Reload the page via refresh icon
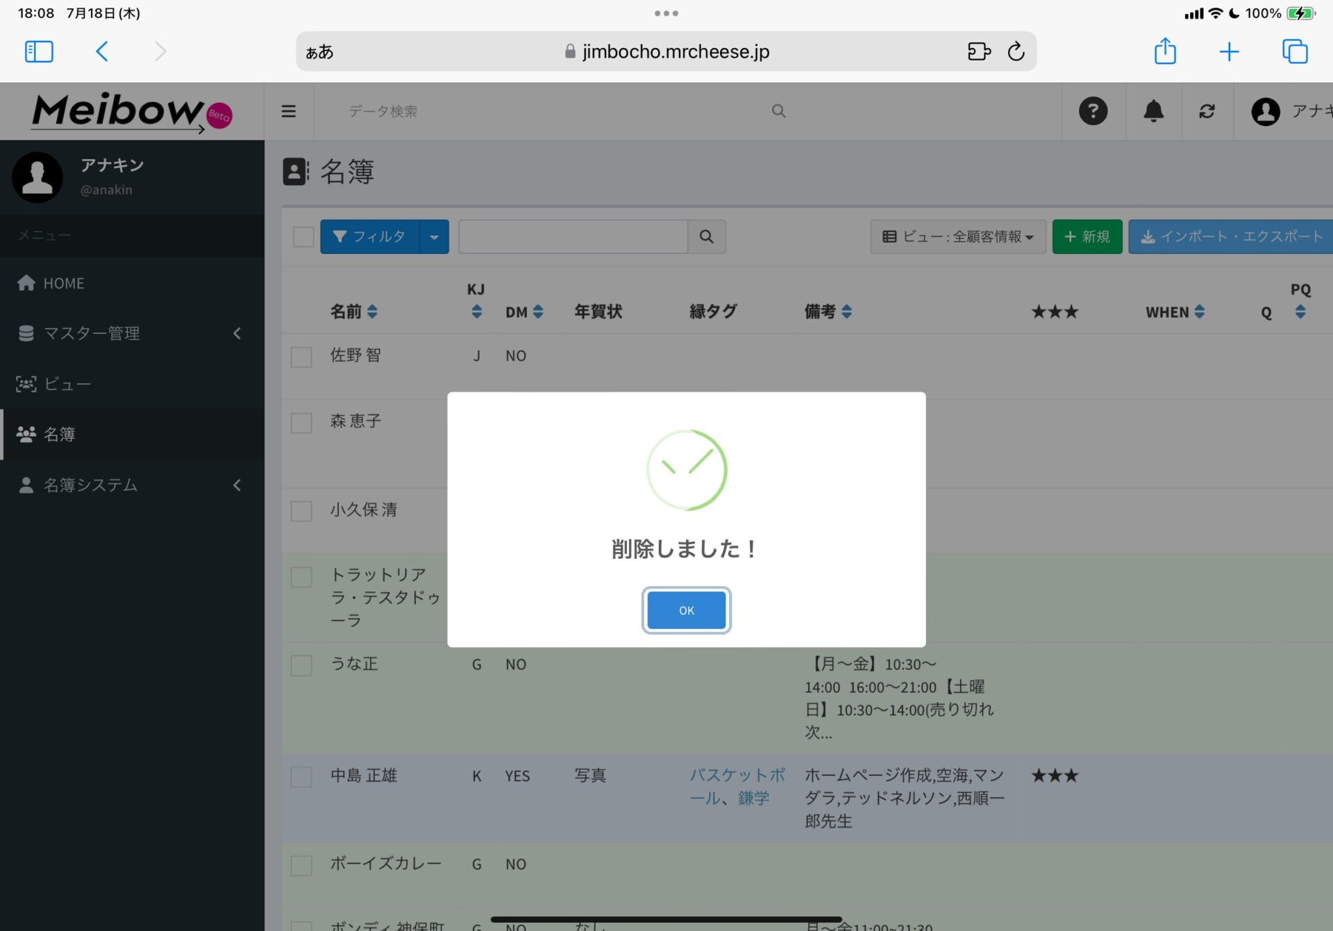This screenshot has height=931, width=1333. coord(1016,51)
